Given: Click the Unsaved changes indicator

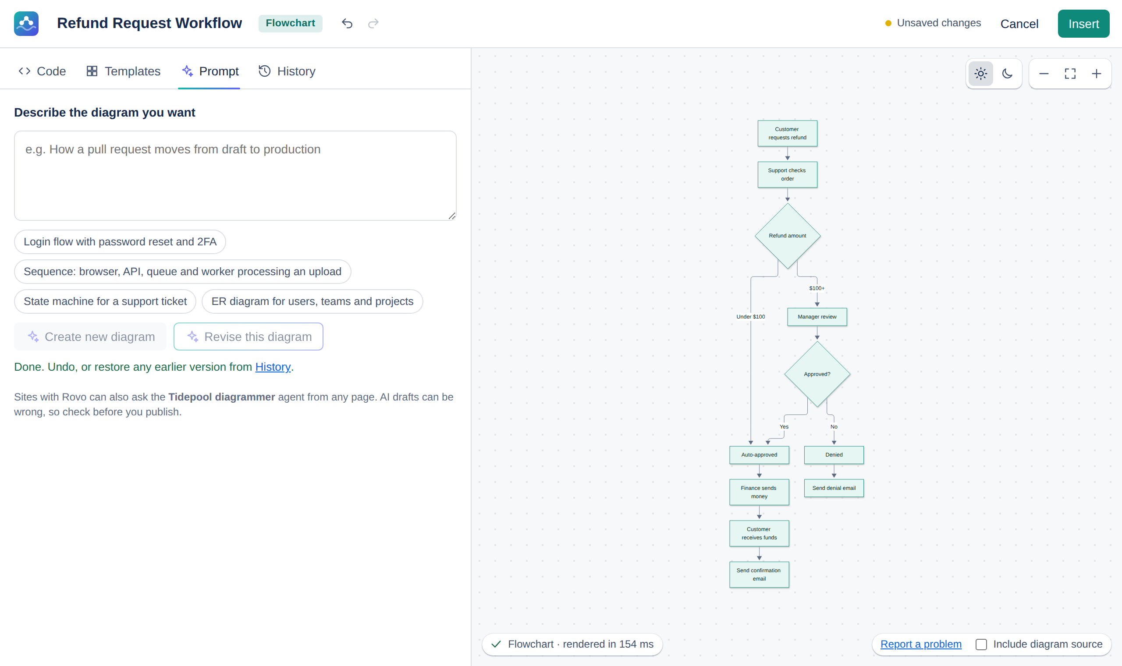Looking at the screenshot, I should click(933, 23).
